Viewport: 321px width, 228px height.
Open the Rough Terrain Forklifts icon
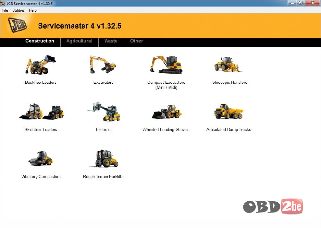(x=104, y=158)
